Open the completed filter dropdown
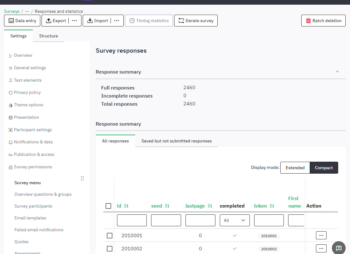The height and width of the screenshot is (254, 350). click(x=234, y=220)
